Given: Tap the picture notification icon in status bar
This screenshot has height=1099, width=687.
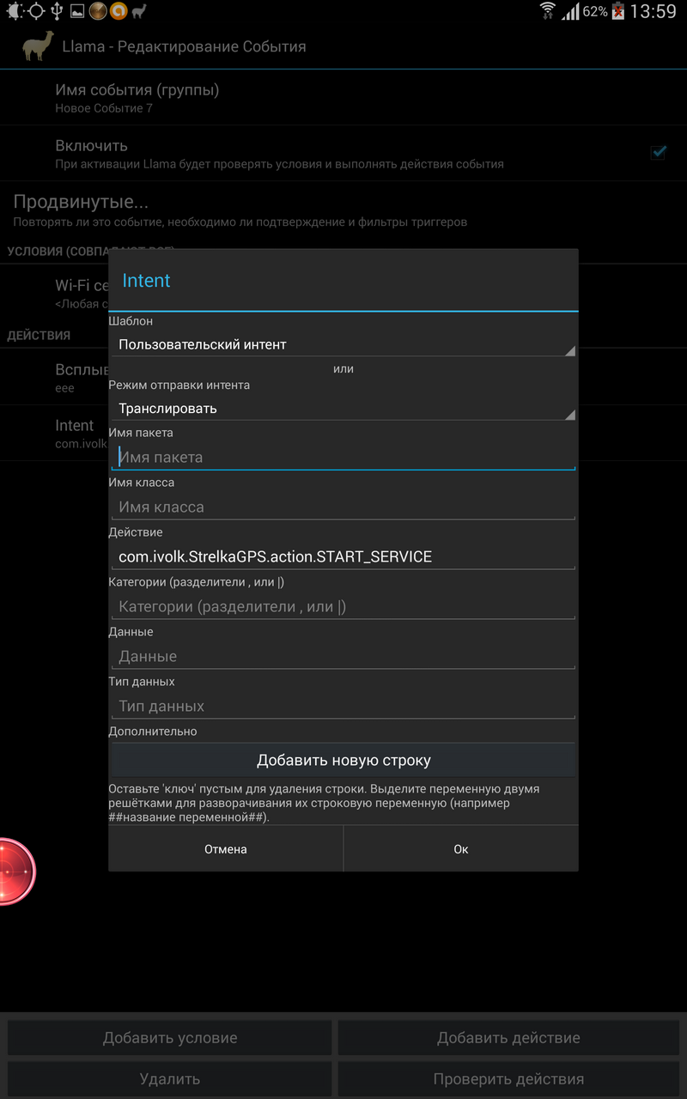Looking at the screenshot, I should point(77,11).
